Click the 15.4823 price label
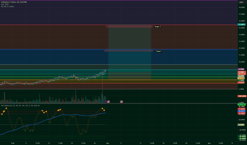247x145 pixels. [241, 25]
